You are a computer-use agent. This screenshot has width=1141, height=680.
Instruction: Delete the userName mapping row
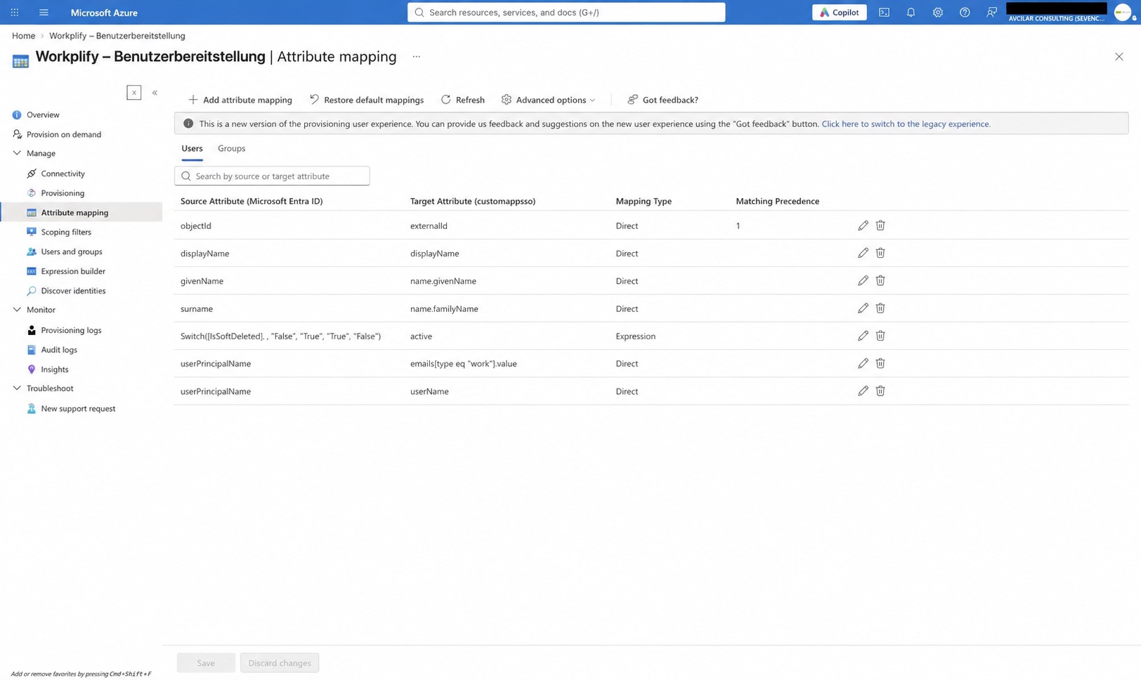tap(880, 391)
